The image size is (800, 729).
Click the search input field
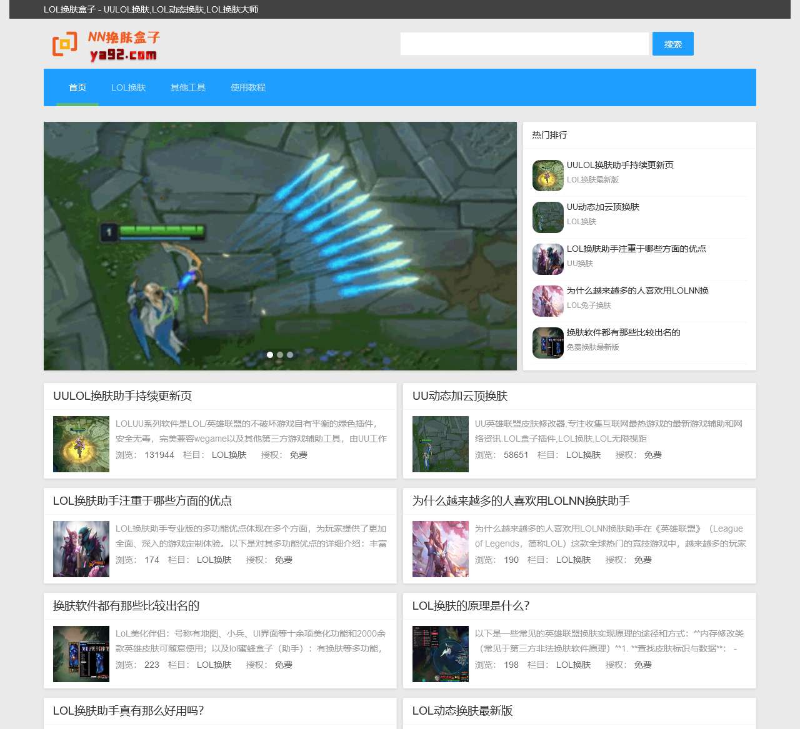click(x=524, y=44)
